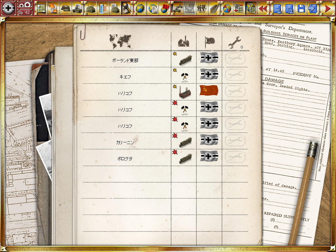Open the tank document toolbar icon
This screenshot has width=336, height=252.
pyautogui.click(x=77, y=8)
